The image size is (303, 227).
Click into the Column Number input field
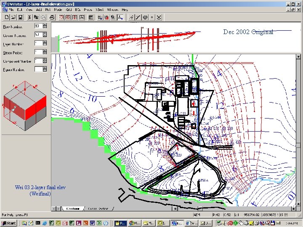pyautogui.click(x=39, y=34)
